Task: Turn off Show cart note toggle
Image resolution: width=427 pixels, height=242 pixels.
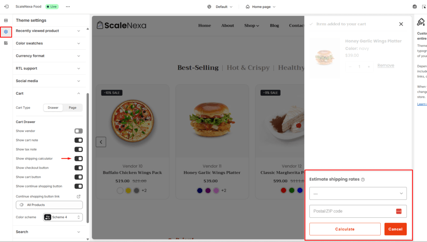Action: coord(78,140)
